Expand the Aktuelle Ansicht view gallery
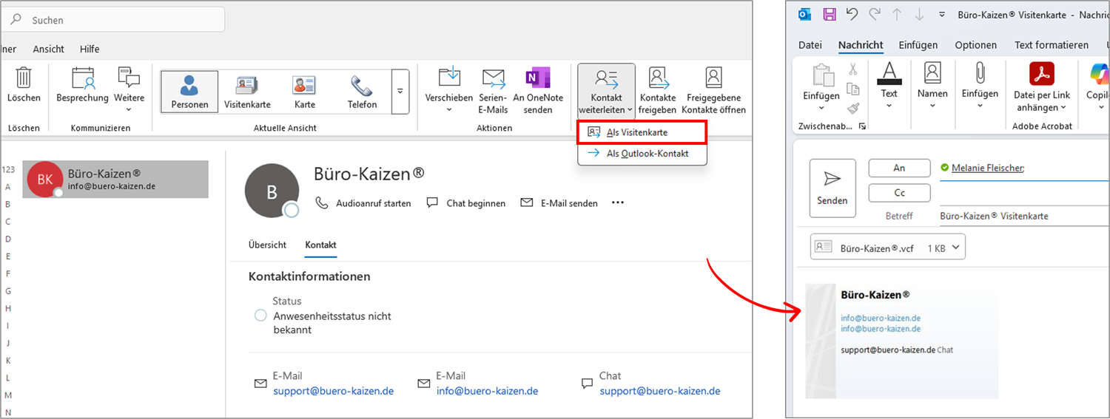Screen dimensions: 1110x419 coord(400,92)
